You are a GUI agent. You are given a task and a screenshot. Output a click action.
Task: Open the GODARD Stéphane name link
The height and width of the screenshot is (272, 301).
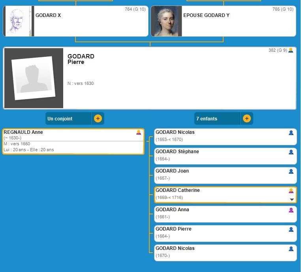[177, 152]
